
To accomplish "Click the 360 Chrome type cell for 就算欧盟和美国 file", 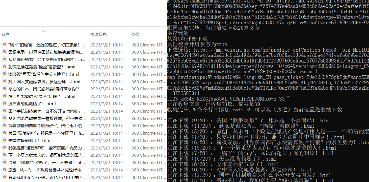I will [148, 126].
